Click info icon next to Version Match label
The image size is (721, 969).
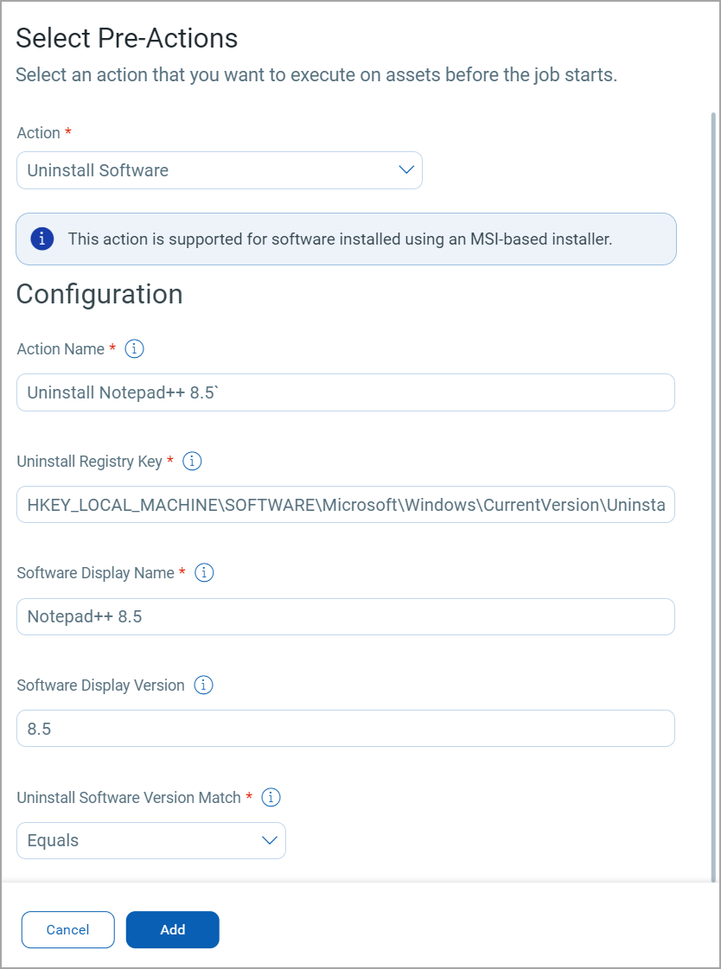[x=271, y=798]
